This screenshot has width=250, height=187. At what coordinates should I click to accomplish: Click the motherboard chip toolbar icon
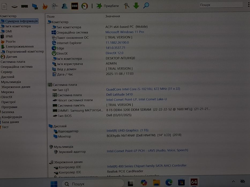point(14,6)
